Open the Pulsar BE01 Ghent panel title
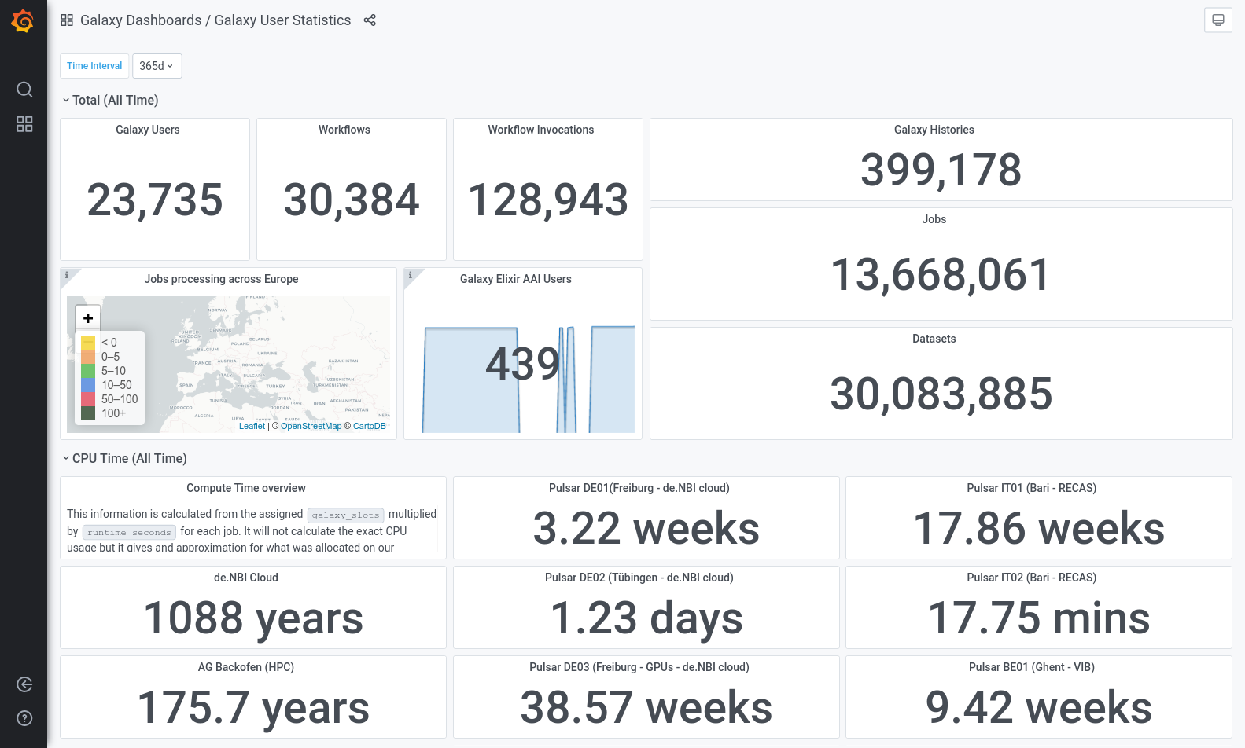 click(1032, 667)
